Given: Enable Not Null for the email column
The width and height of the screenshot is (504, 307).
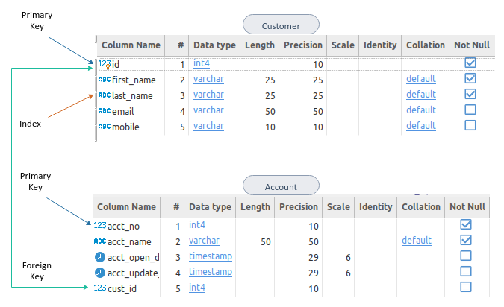Looking at the screenshot, I should (470, 110).
